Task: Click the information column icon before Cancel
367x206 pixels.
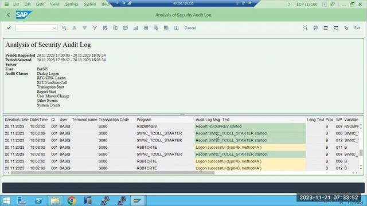Action: pyautogui.click(x=177, y=28)
